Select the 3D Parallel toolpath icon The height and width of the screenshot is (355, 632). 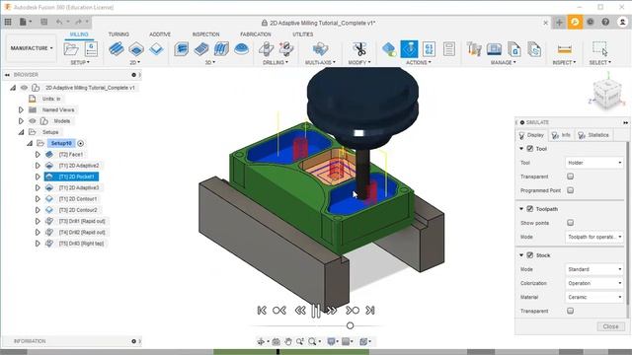(221, 49)
